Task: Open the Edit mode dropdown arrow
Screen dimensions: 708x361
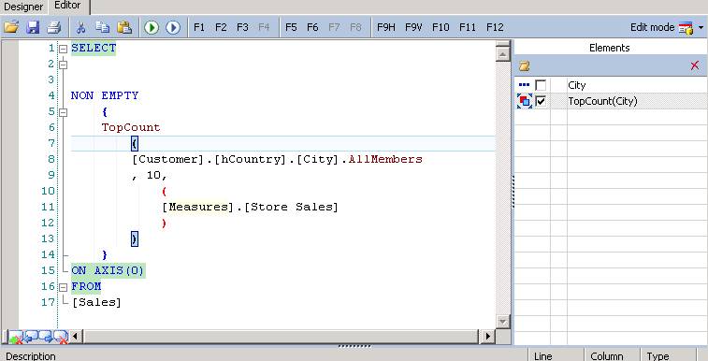Action: coord(701,28)
